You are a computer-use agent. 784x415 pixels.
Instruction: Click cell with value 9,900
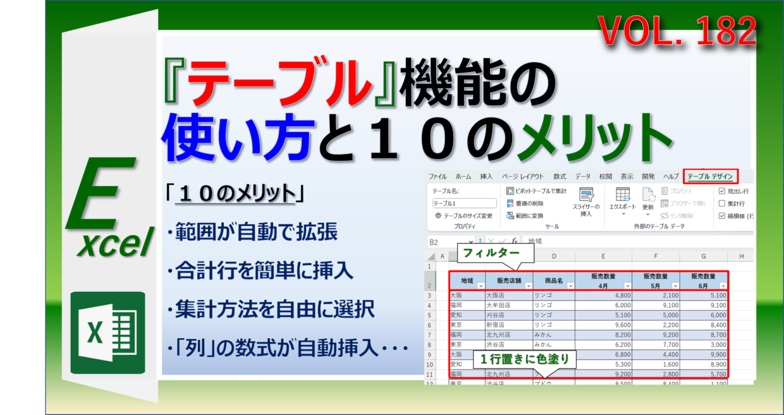[704, 354]
